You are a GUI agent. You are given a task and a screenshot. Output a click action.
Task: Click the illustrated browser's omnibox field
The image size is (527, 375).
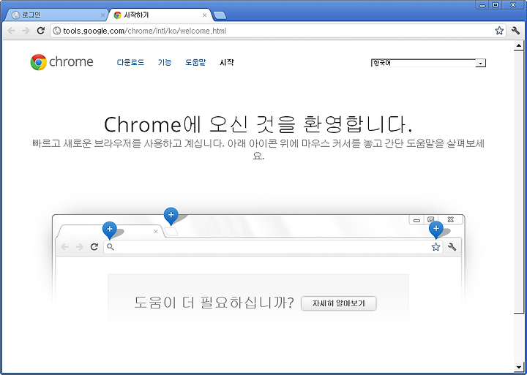[273, 247]
